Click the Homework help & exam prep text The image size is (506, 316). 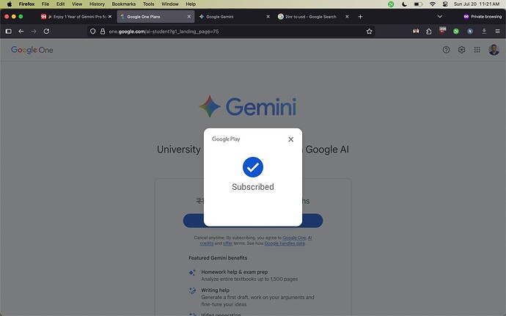(x=234, y=272)
